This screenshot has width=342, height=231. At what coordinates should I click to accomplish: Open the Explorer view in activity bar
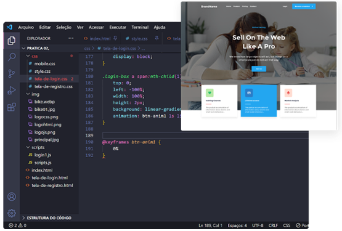coord(11,41)
